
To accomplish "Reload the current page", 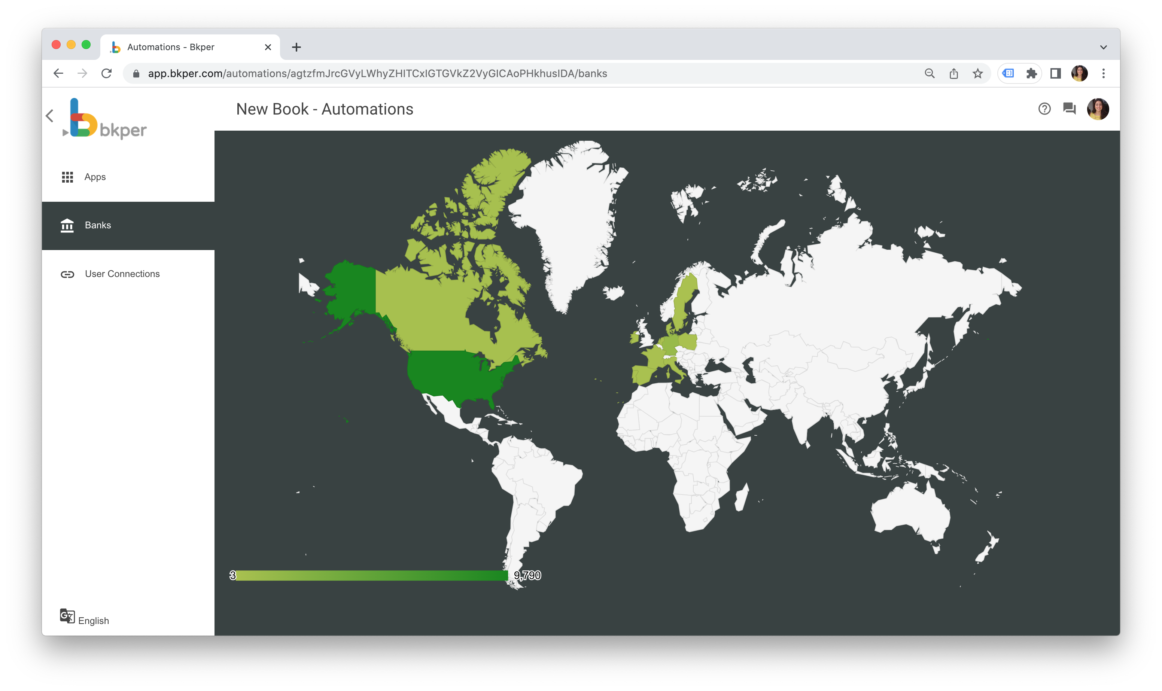I will pyautogui.click(x=107, y=73).
